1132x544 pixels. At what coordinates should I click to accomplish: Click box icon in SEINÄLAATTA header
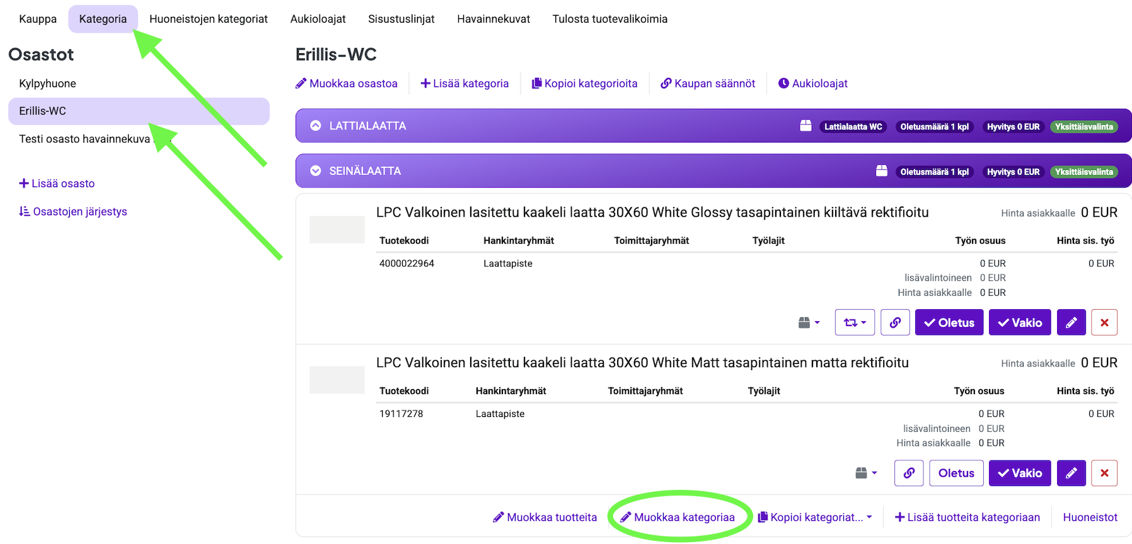pos(881,171)
